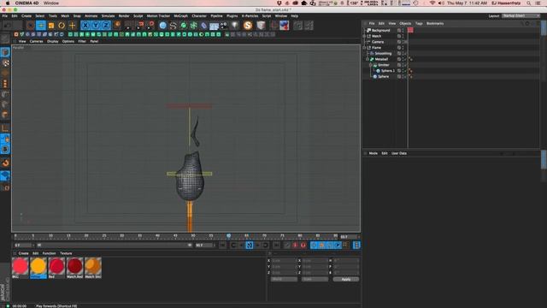547x308 pixels.
Task: Click the Apply button in Coordinates
Action: tap(345, 280)
